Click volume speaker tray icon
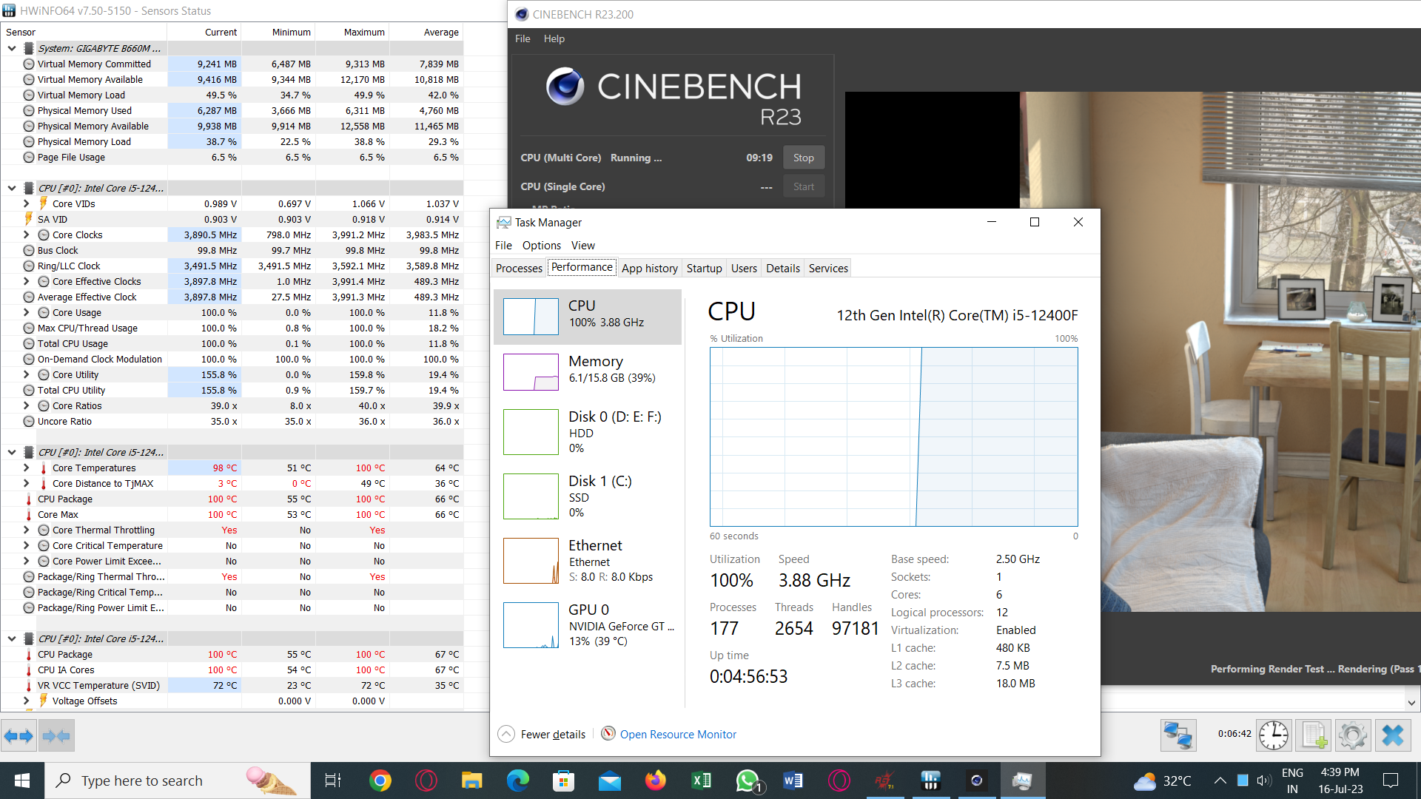 click(x=1264, y=781)
